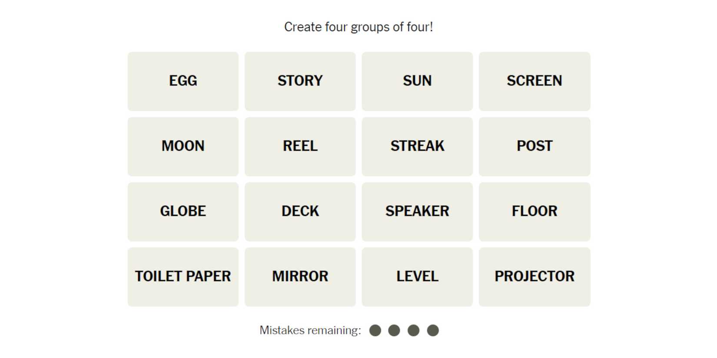
Task: Pick the TOILET PAPER tile
Action: tap(183, 276)
